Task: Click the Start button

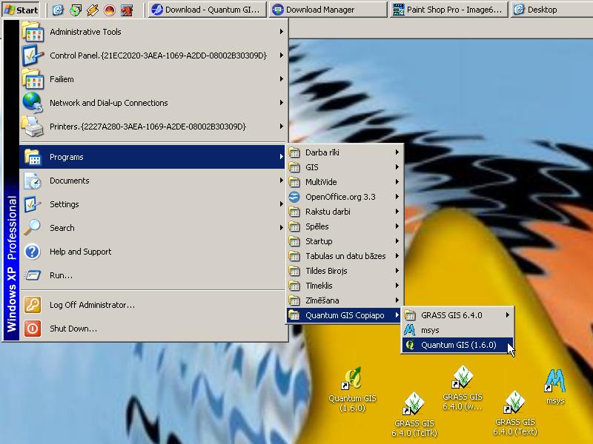Action: [21, 10]
